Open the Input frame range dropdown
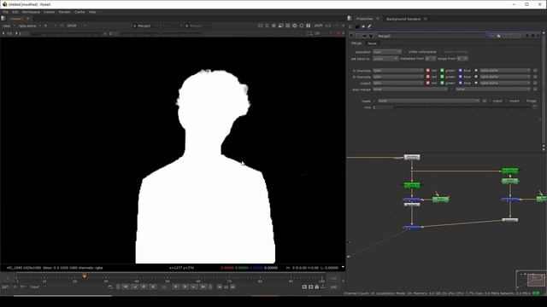This screenshot has height=307, width=547. pos(38,287)
